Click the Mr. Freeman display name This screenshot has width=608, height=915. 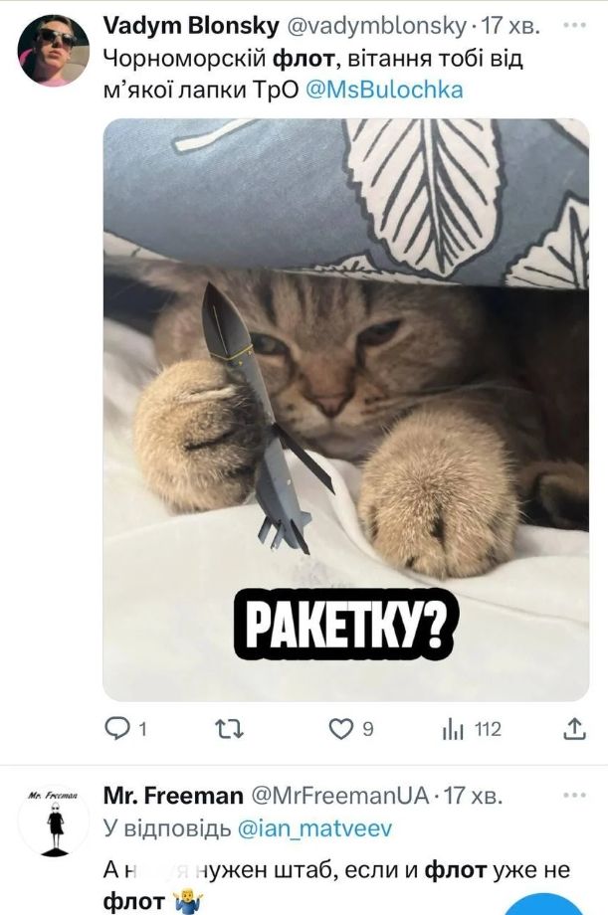coord(172,796)
